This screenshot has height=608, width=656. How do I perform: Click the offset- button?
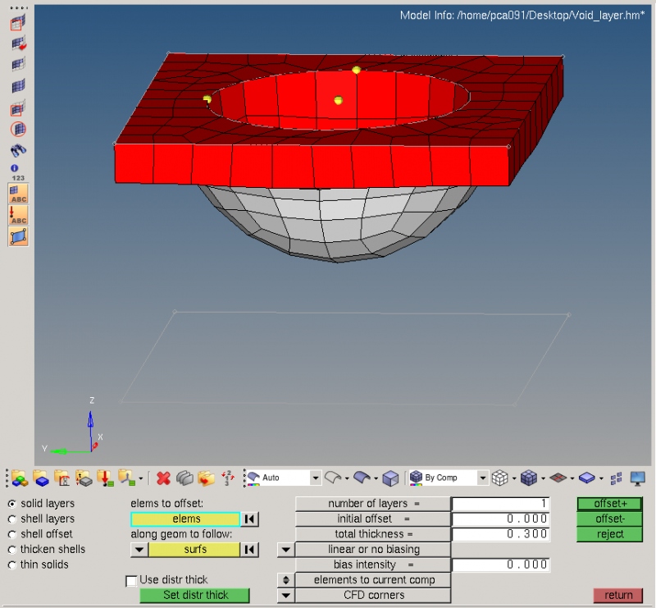[x=609, y=519]
